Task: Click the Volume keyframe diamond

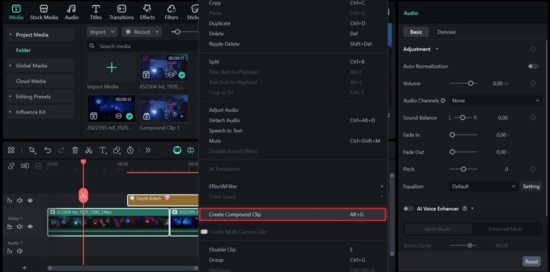Action: tap(533, 83)
